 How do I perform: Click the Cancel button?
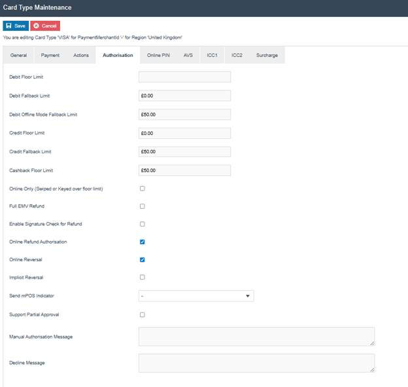tap(45, 26)
